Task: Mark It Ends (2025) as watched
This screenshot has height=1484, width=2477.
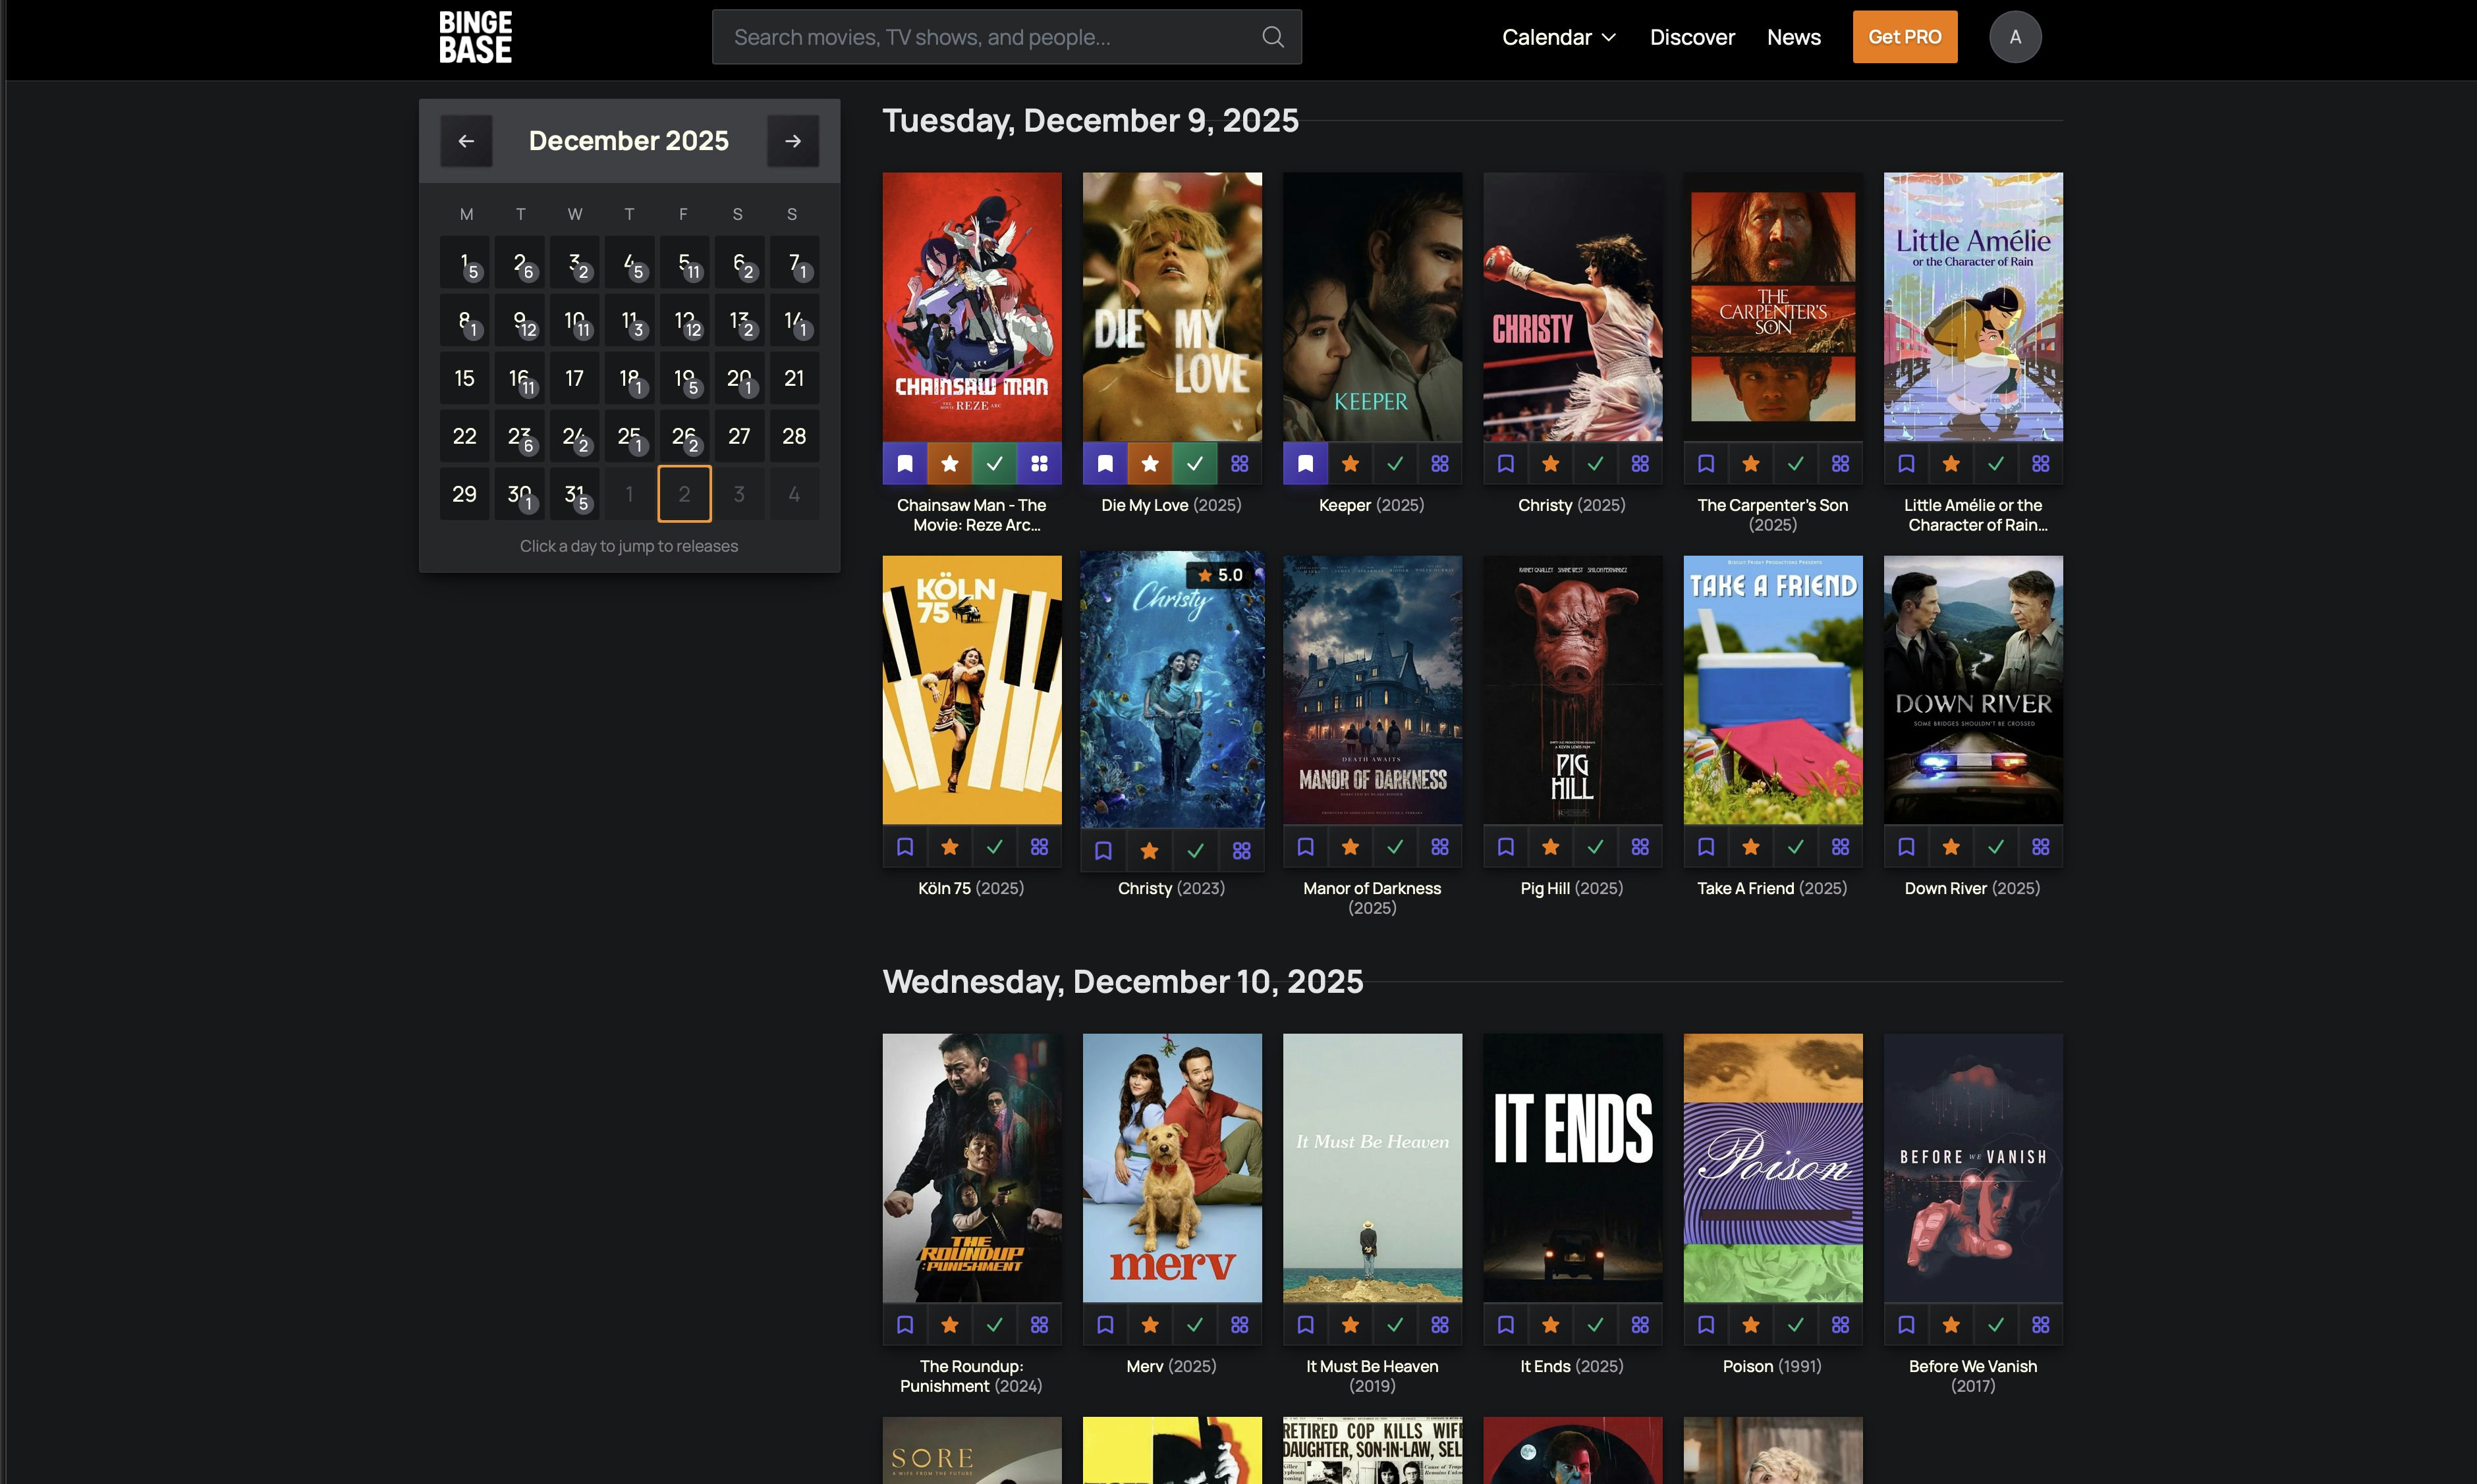Action: pyautogui.click(x=1595, y=1324)
